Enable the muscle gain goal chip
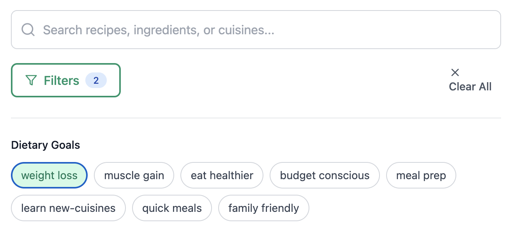Image resolution: width=512 pixels, height=229 pixels. [x=134, y=176]
